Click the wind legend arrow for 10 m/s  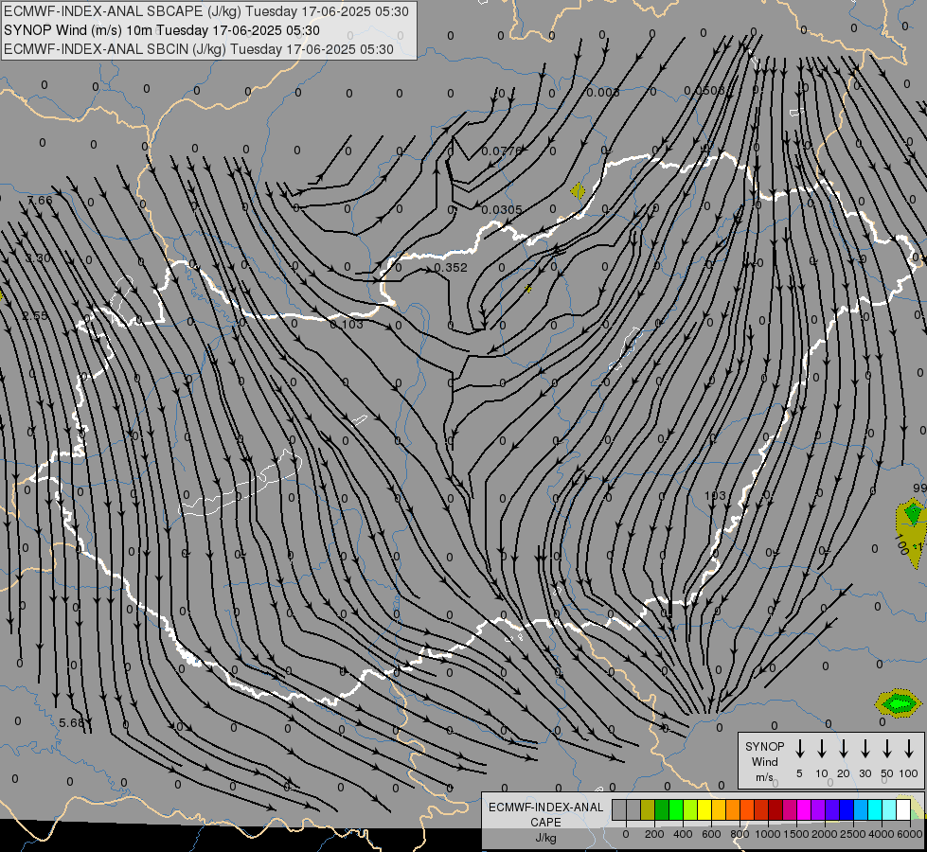[x=822, y=749]
